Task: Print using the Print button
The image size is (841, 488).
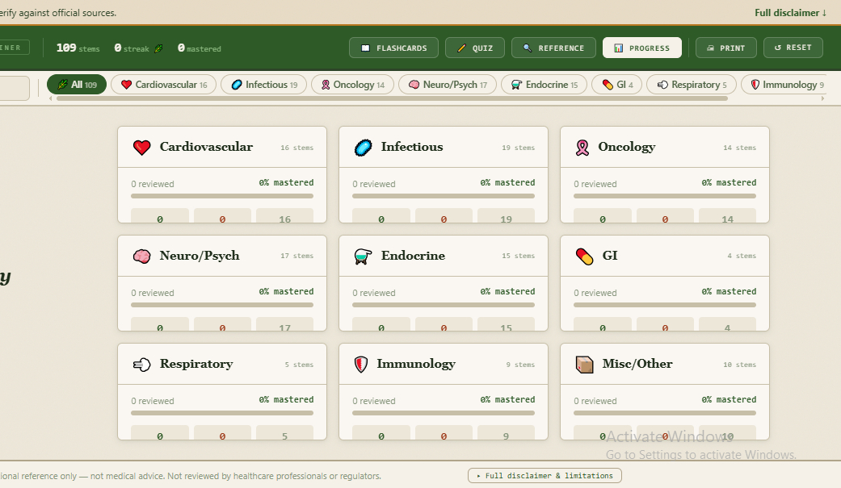Action: 725,48
